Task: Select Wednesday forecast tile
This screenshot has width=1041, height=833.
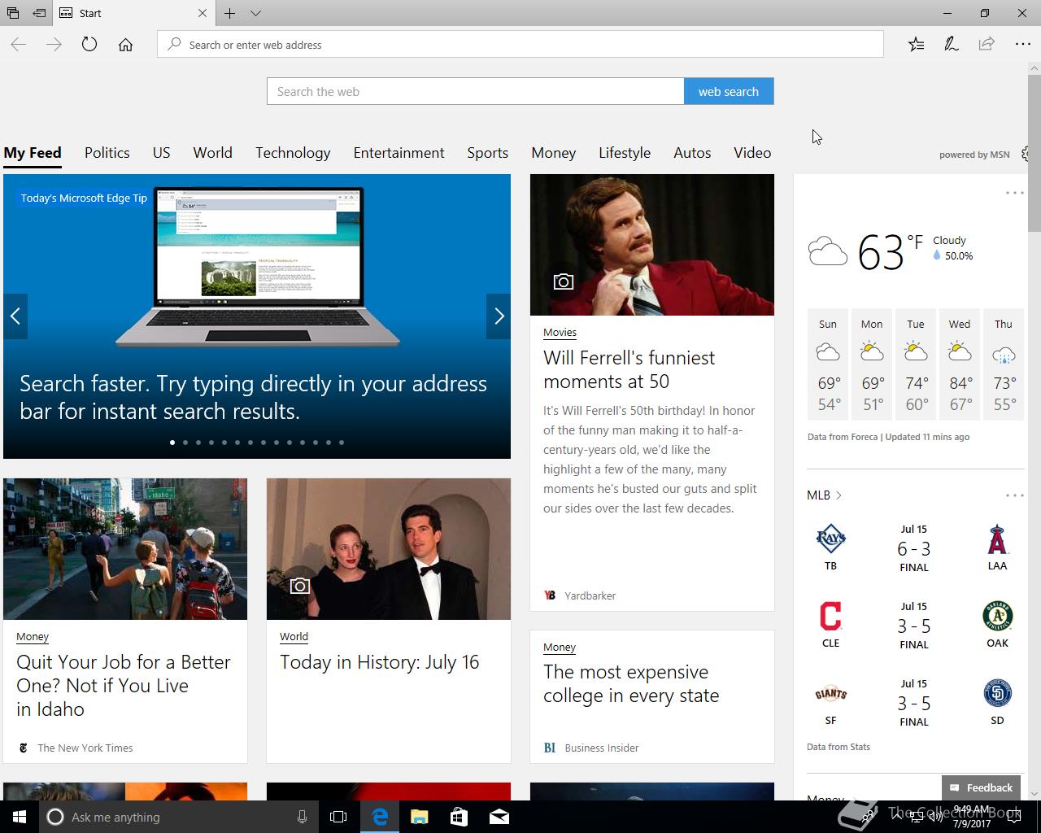Action: 960,364
